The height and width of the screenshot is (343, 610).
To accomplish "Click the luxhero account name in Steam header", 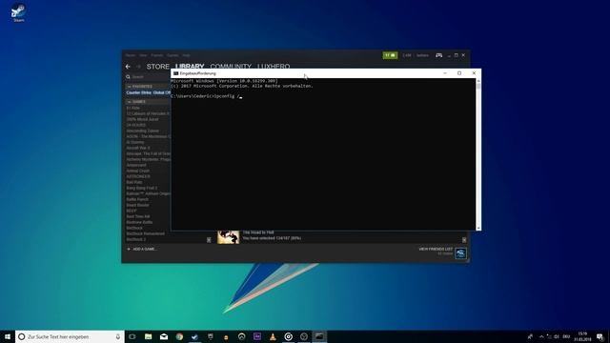I will [x=422, y=55].
